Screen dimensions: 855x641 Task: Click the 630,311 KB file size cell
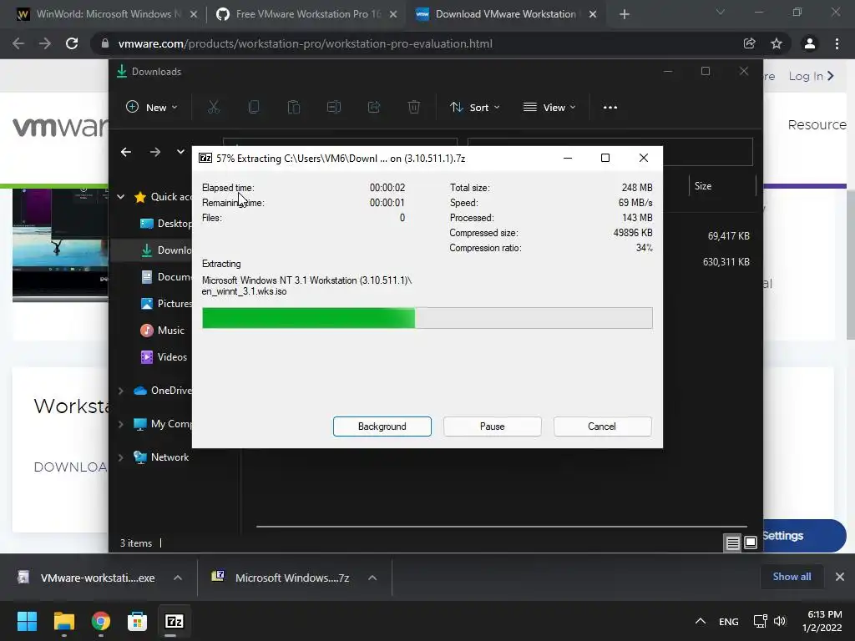726,262
